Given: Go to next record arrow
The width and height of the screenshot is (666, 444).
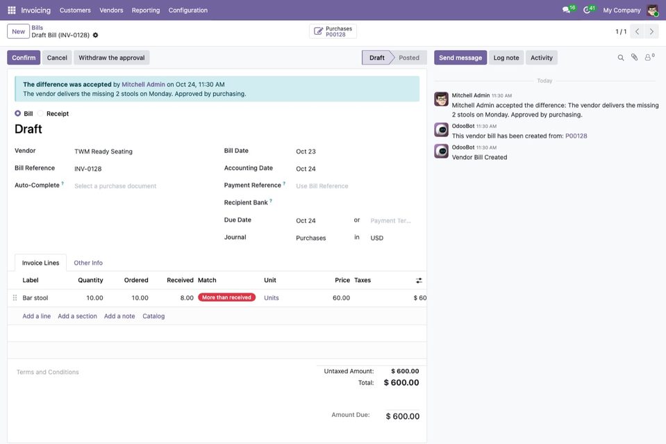Looking at the screenshot, I should click(651, 31).
